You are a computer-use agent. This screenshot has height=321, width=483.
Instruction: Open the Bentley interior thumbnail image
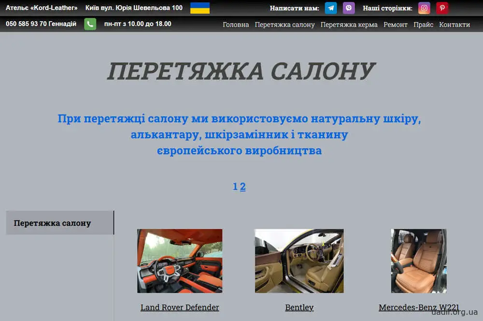(x=299, y=261)
